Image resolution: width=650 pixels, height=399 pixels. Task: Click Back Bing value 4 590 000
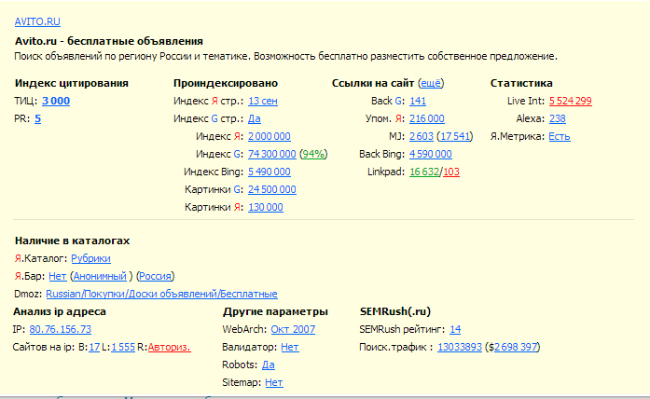pyautogui.click(x=431, y=154)
